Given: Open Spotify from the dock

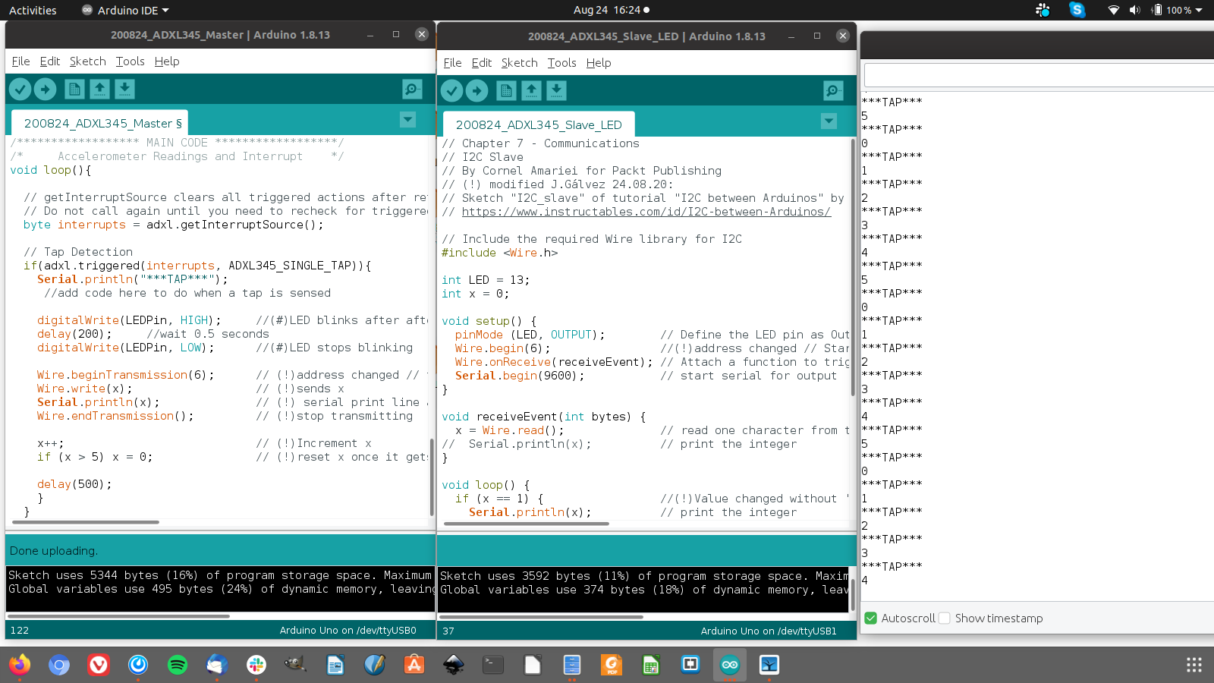Looking at the screenshot, I should pyautogui.click(x=178, y=666).
